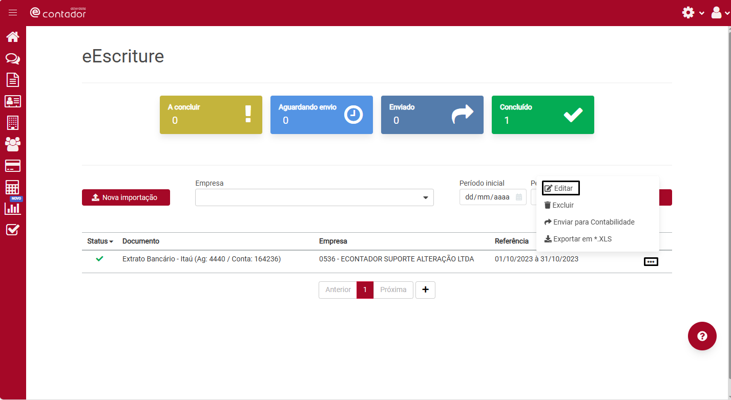Select Editar from the context menu
731x400 pixels.
pyautogui.click(x=560, y=188)
